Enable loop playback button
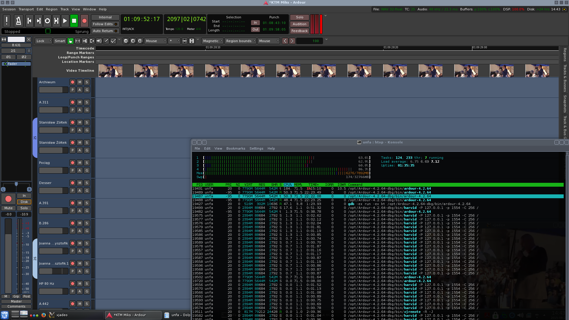569x320 pixels. [47, 21]
